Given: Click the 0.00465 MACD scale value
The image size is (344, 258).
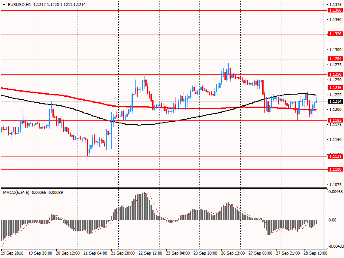Looking at the screenshot, I should pos(335,192).
